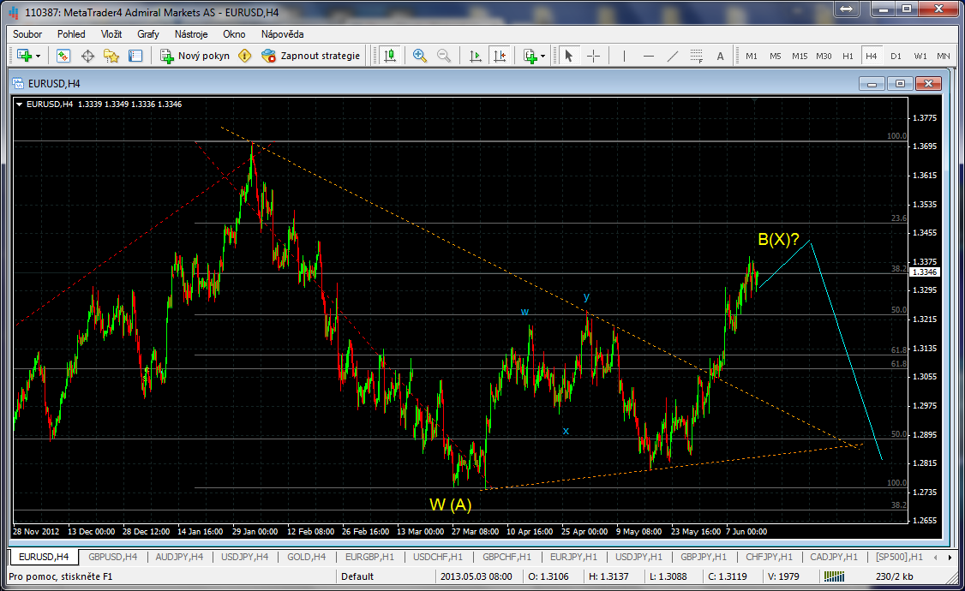Toggle chart shift icon
The height and width of the screenshot is (591, 965).
(499, 56)
